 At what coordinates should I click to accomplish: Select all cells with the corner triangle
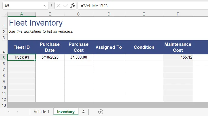point(5,14)
